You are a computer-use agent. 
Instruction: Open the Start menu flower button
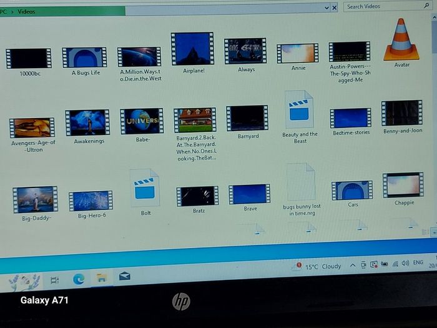tap(24, 281)
